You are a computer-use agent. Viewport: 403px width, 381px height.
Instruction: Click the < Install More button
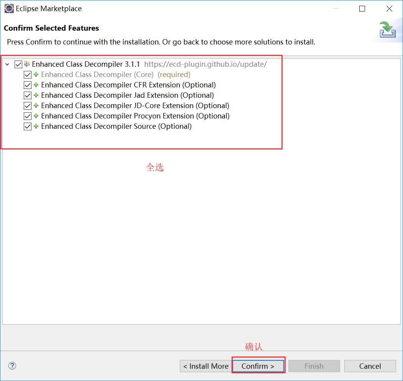coord(206,366)
